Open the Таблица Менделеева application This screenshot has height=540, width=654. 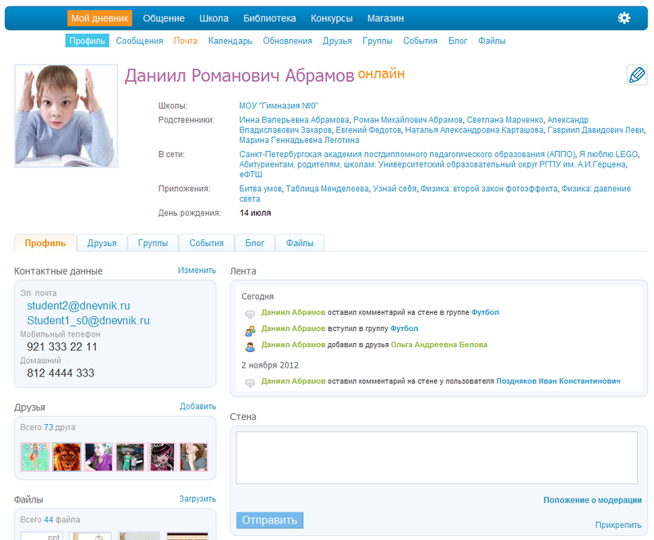click(328, 189)
